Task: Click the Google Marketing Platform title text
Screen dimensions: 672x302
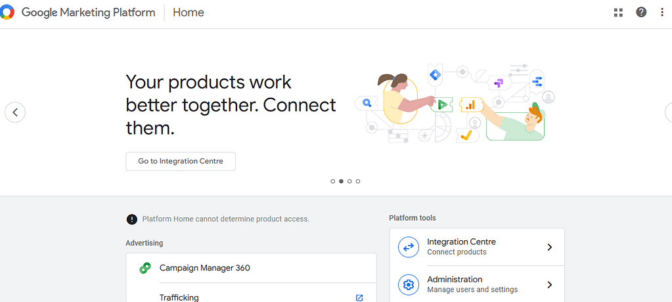Action: click(88, 12)
